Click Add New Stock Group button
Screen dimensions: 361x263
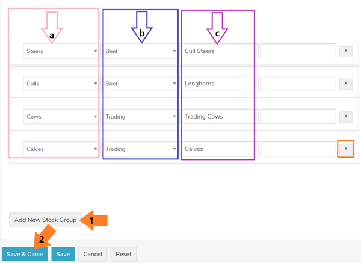tap(45, 220)
